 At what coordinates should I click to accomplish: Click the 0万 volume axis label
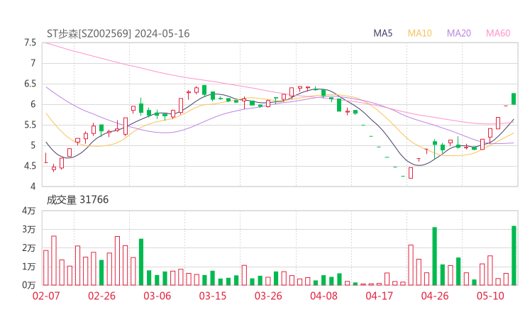pyautogui.click(x=29, y=285)
